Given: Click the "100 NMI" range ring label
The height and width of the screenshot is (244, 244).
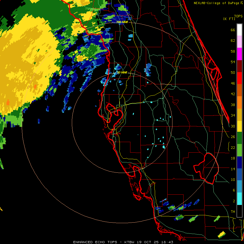Looking at the screenshot, I should [x=122, y=22].
